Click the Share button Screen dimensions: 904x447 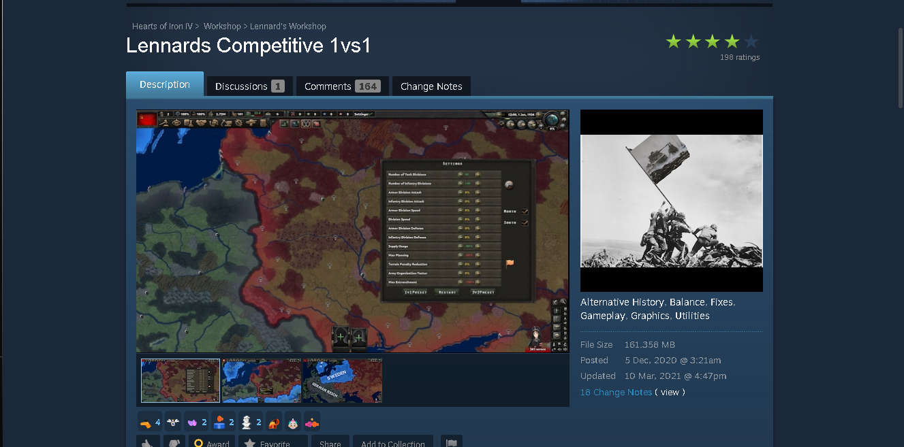point(330,443)
